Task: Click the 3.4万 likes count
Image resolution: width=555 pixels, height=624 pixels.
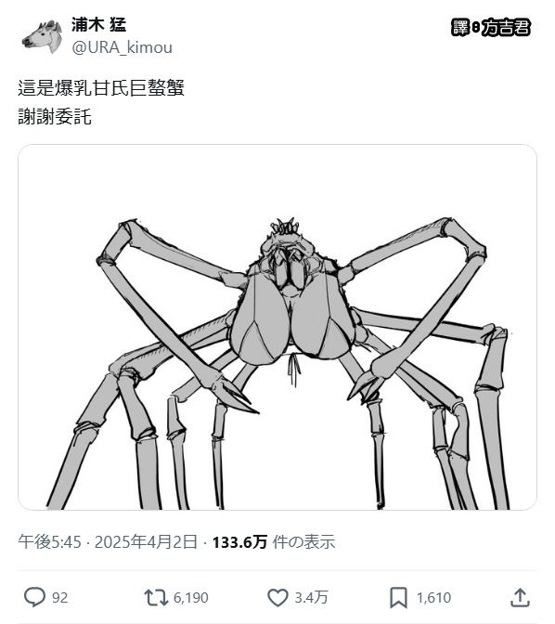Action: click(x=311, y=598)
